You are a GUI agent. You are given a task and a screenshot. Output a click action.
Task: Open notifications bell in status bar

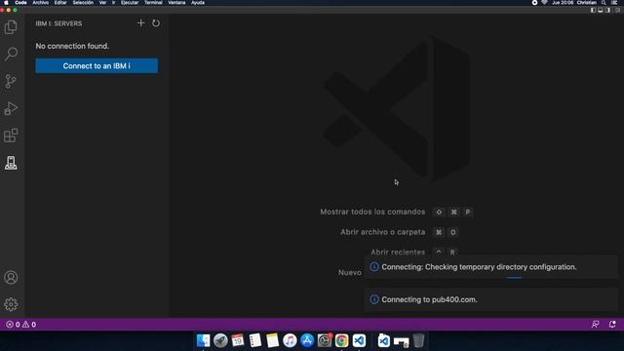point(612,325)
